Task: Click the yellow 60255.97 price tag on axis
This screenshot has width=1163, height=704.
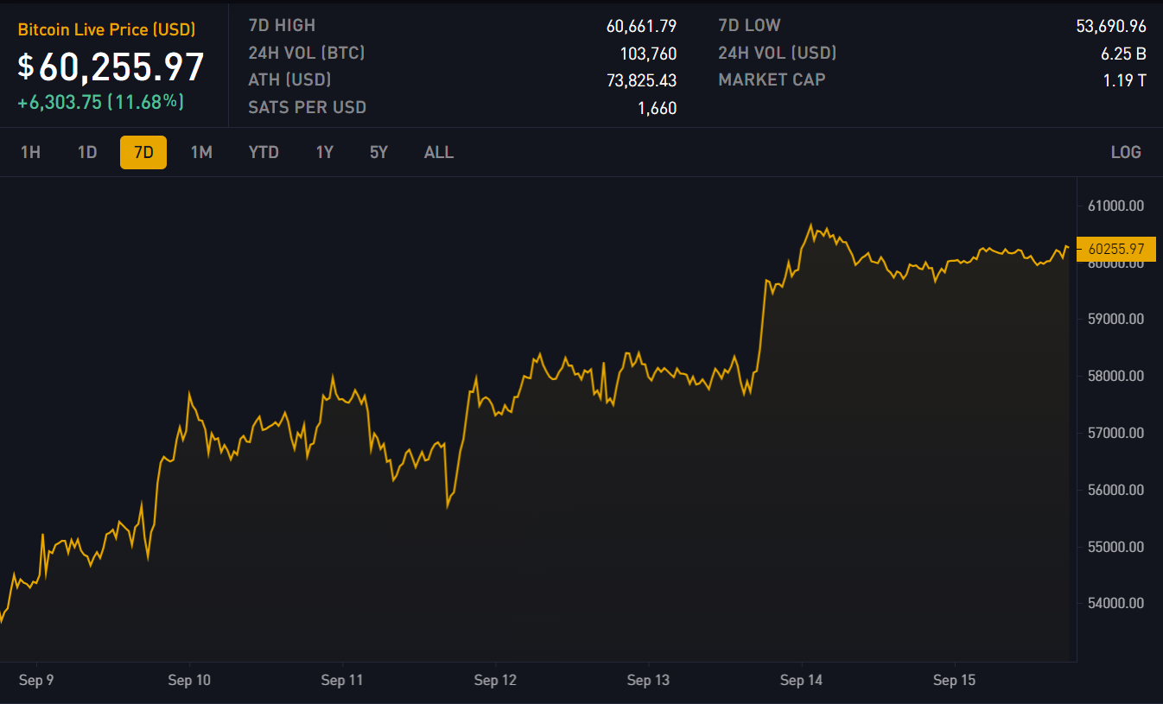Action: [1116, 249]
